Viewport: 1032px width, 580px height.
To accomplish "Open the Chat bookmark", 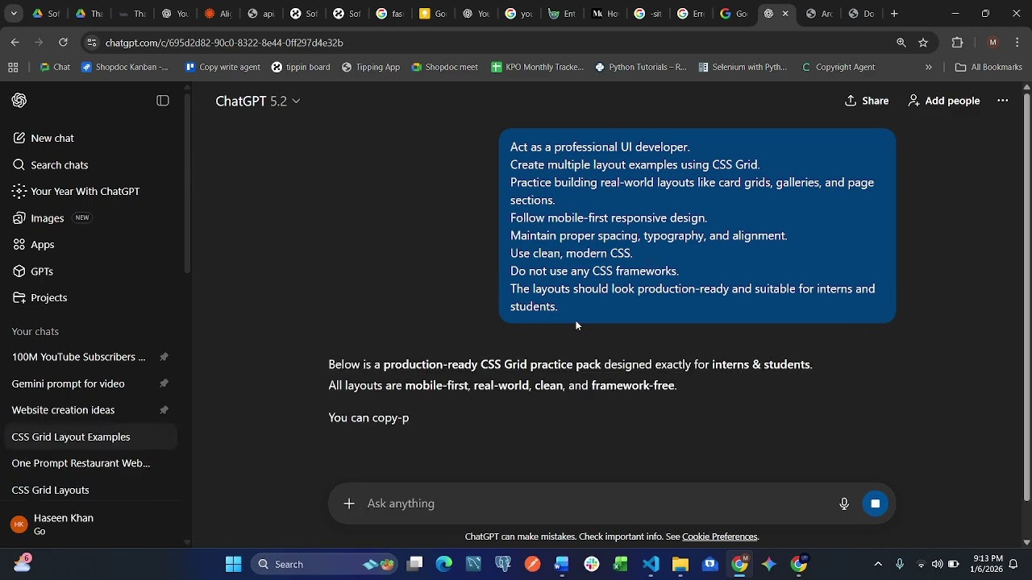I will click(x=55, y=68).
